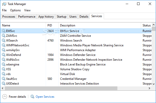
Task: Open the View menu
Action: click(27, 10)
